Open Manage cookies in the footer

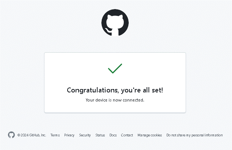click(150, 135)
